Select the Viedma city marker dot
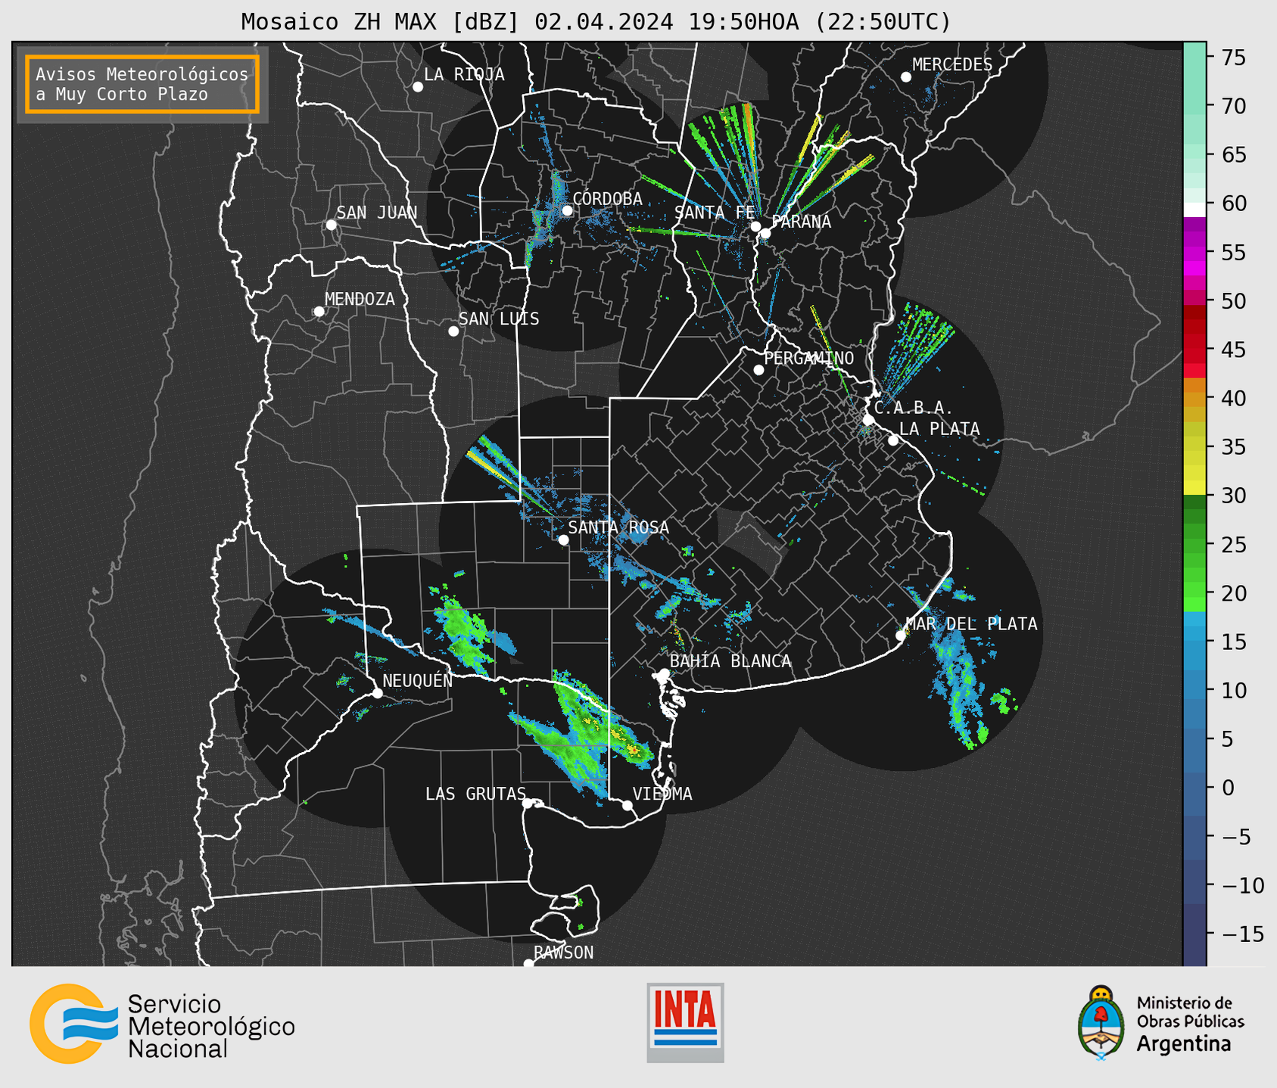Image resolution: width=1277 pixels, height=1088 pixels. pyautogui.click(x=628, y=805)
